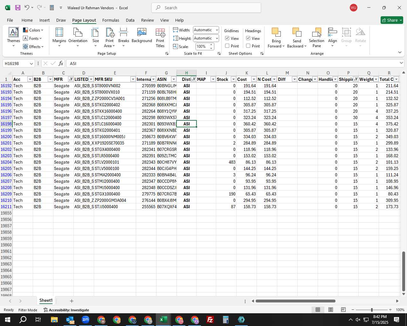
Task: Open the page Size menu
Action: (x=95, y=37)
